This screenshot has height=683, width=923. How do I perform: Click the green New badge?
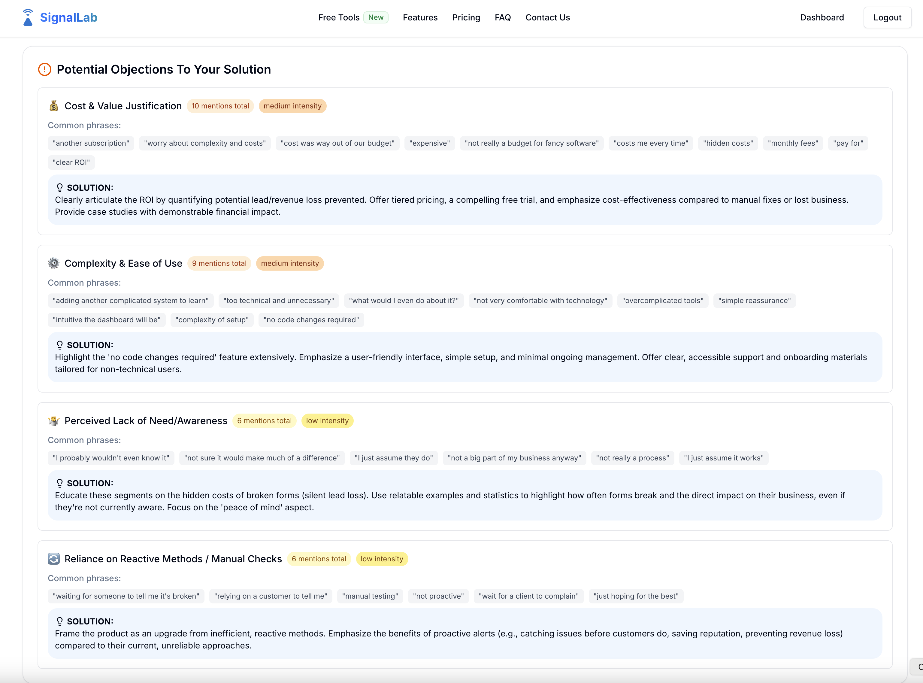click(x=376, y=17)
